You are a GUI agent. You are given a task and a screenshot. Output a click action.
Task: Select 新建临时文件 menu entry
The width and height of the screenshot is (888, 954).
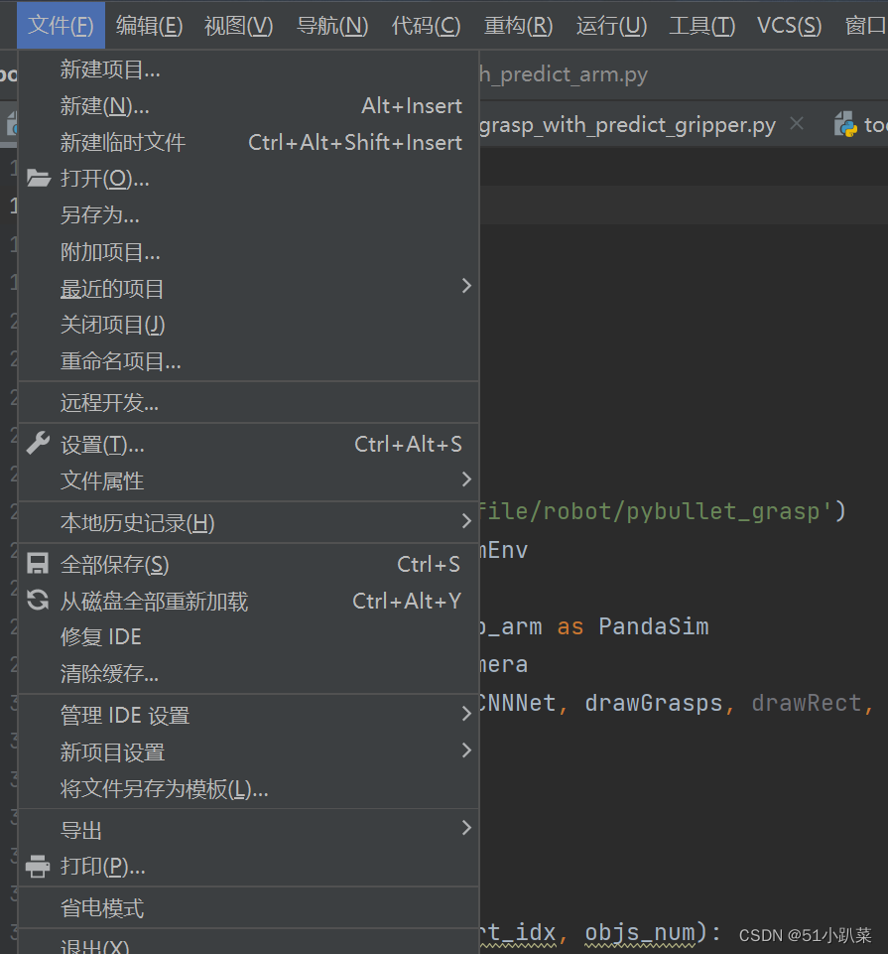pos(248,142)
